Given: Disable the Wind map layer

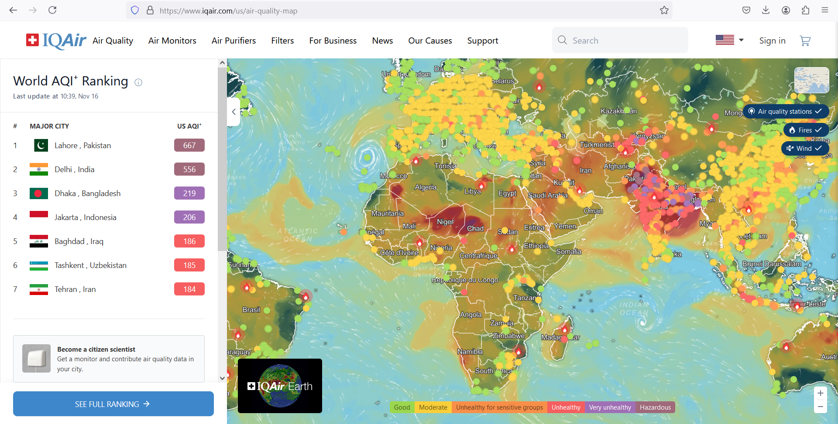Looking at the screenshot, I should point(804,148).
